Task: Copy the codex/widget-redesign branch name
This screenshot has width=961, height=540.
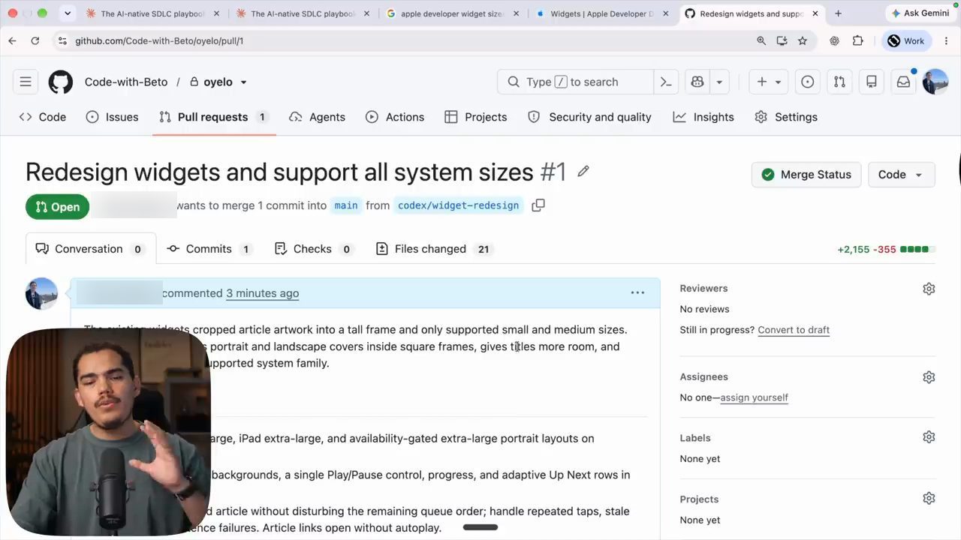Action: [538, 205]
